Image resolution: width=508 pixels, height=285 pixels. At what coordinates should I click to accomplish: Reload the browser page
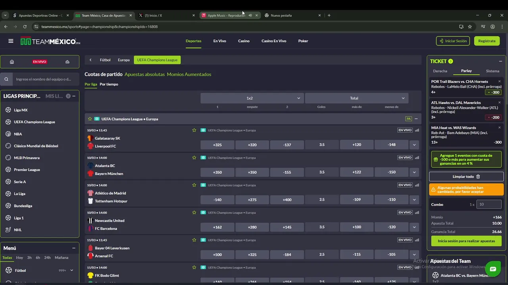click(25, 27)
